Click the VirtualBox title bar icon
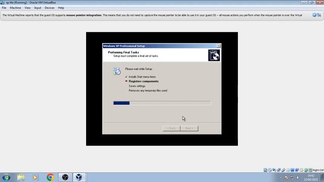The height and width of the screenshot is (182, 324). [x=3, y=3]
